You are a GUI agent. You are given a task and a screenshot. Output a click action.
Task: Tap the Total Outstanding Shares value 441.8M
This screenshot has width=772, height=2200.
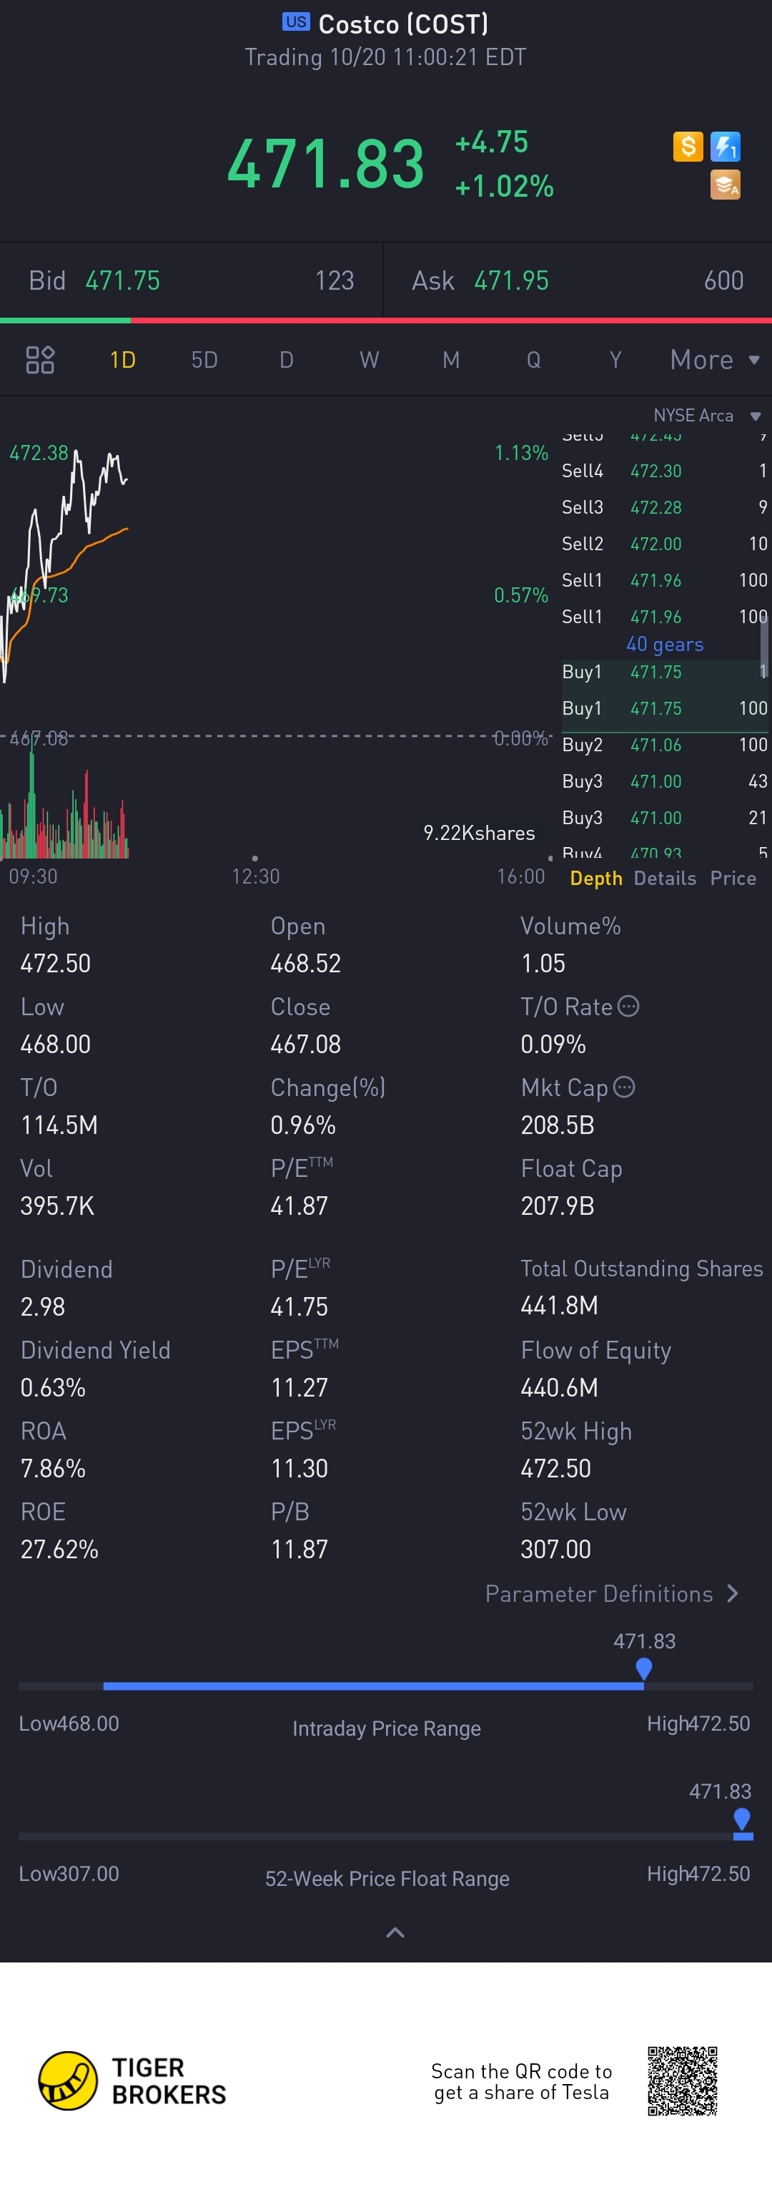point(560,1306)
